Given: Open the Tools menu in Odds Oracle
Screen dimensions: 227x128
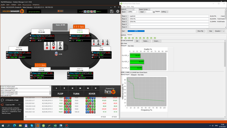Looking at the screenshot, I should 128,7.
